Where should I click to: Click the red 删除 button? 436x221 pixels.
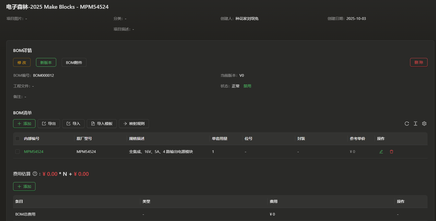pyautogui.click(x=419, y=62)
